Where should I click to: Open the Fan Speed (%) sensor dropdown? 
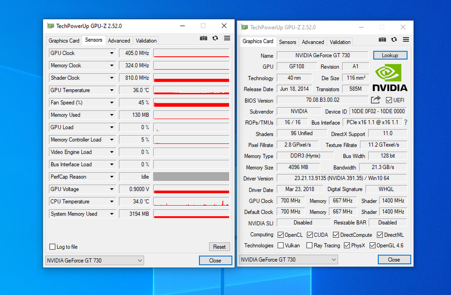coord(112,102)
